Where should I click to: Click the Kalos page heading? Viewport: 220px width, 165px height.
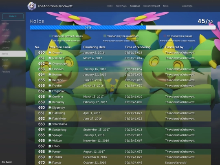click(37, 21)
